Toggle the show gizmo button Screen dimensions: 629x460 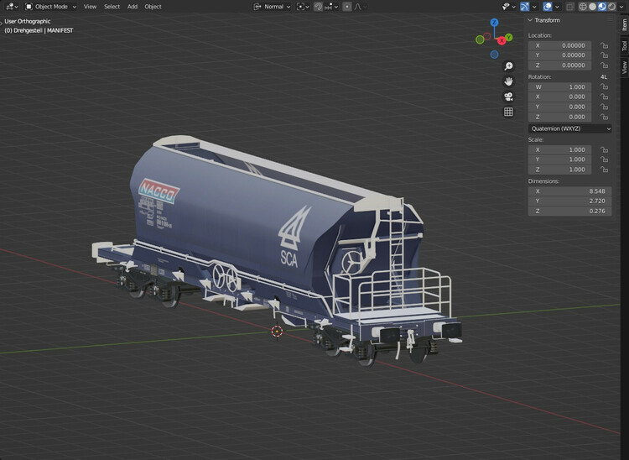click(x=525, y=7)
